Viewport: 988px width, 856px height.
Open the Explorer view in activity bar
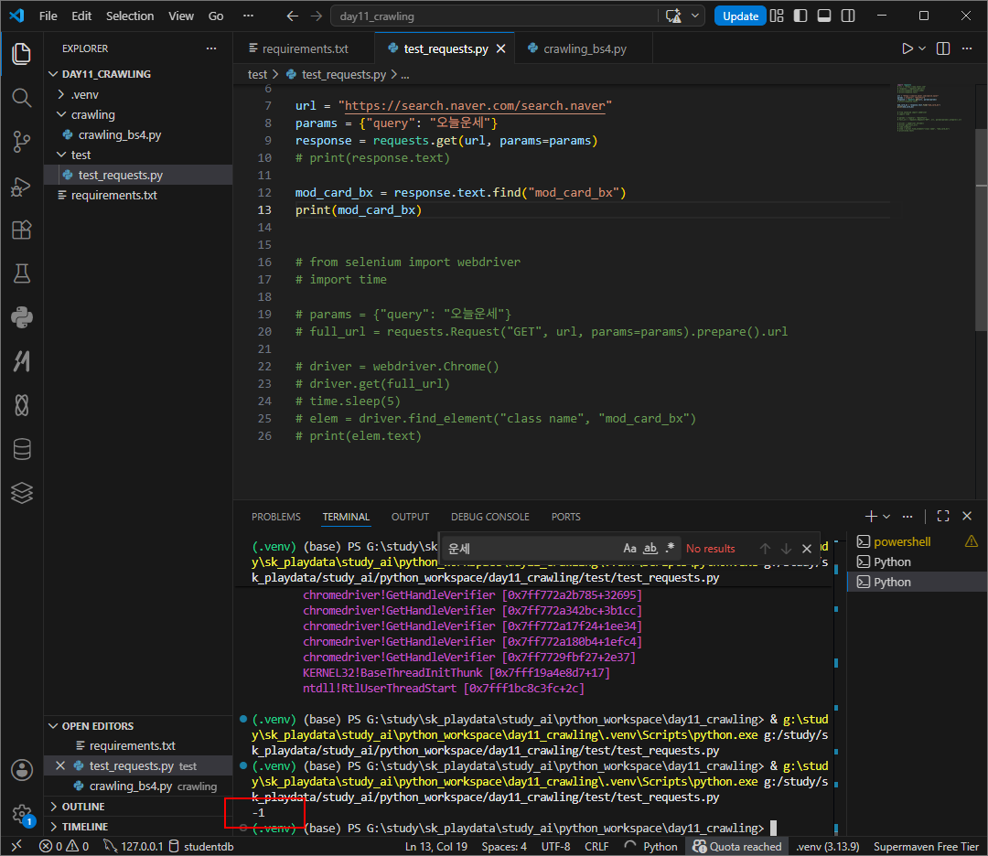pyautogui.click(x=21, y=54)
